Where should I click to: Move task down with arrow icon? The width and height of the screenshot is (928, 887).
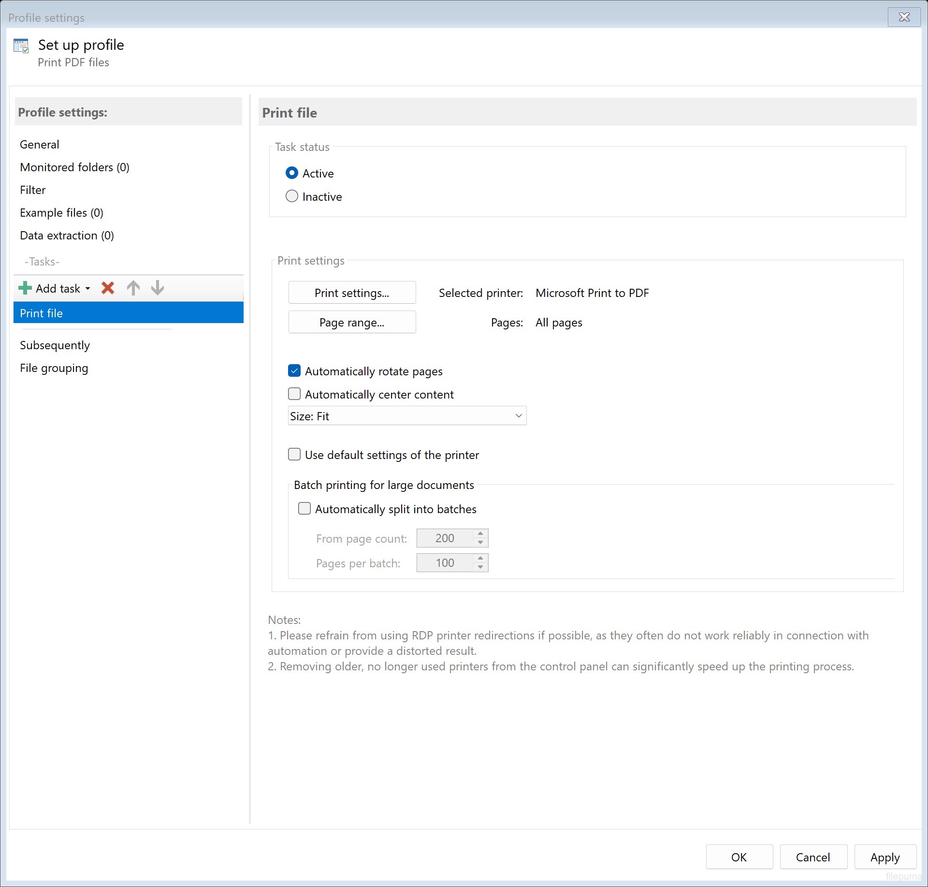tap(158, 288)
